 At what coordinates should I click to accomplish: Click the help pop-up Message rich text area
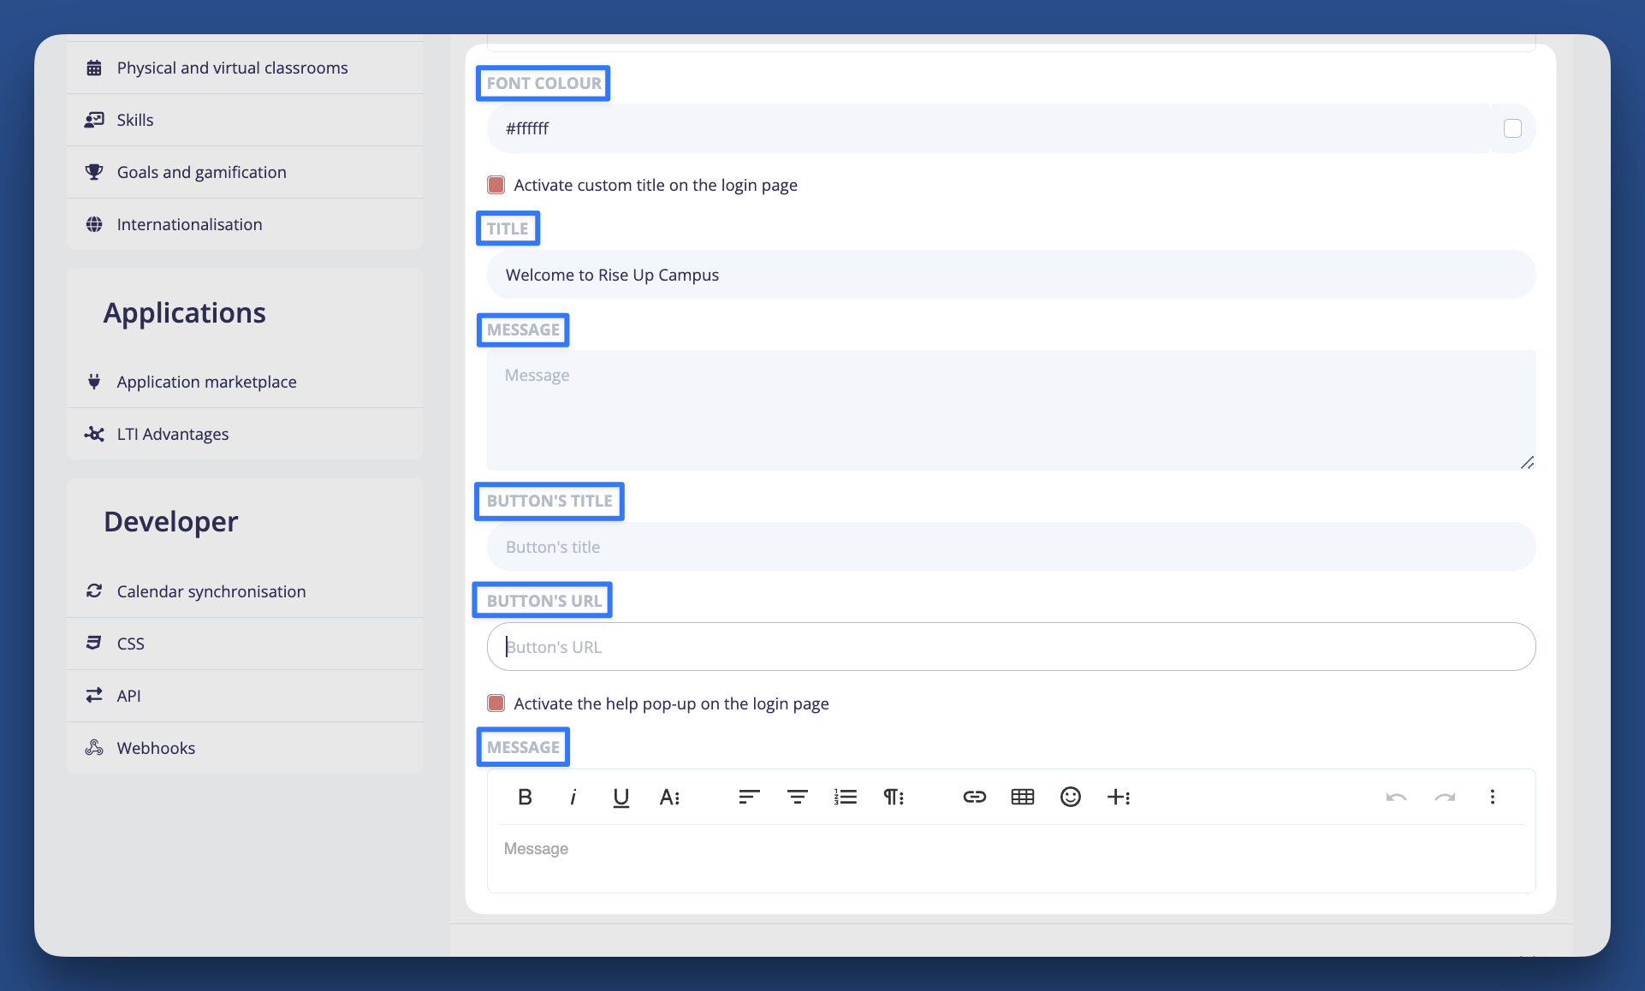(x=1012, y=858)
